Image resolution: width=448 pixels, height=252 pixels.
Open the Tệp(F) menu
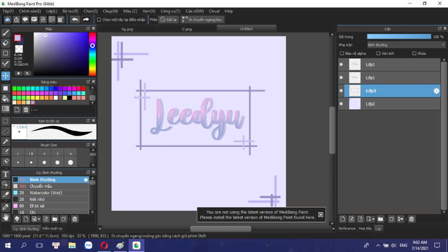coord(8,11)
